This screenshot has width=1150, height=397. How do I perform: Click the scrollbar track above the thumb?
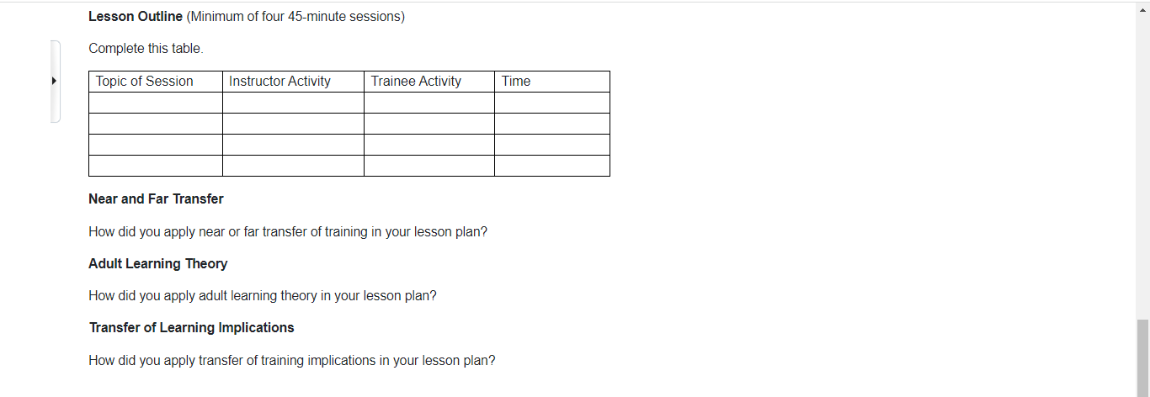pos(1142,168)
